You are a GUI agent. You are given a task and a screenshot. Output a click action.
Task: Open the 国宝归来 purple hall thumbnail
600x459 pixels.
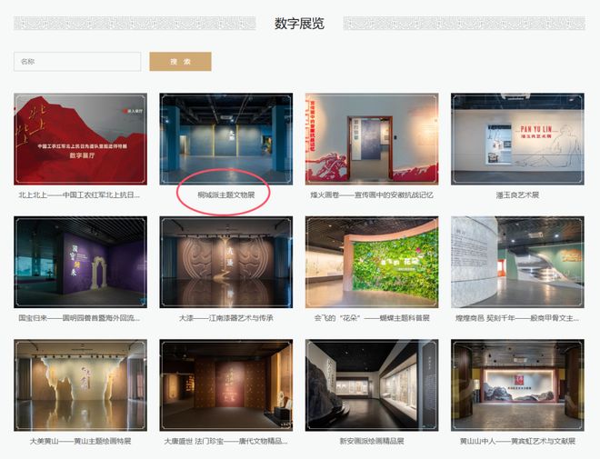click(80, 261)
